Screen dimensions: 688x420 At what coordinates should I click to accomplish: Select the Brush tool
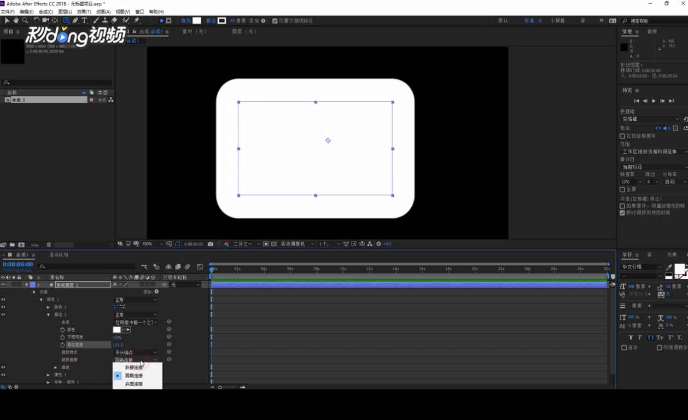[x=96, y=21]
